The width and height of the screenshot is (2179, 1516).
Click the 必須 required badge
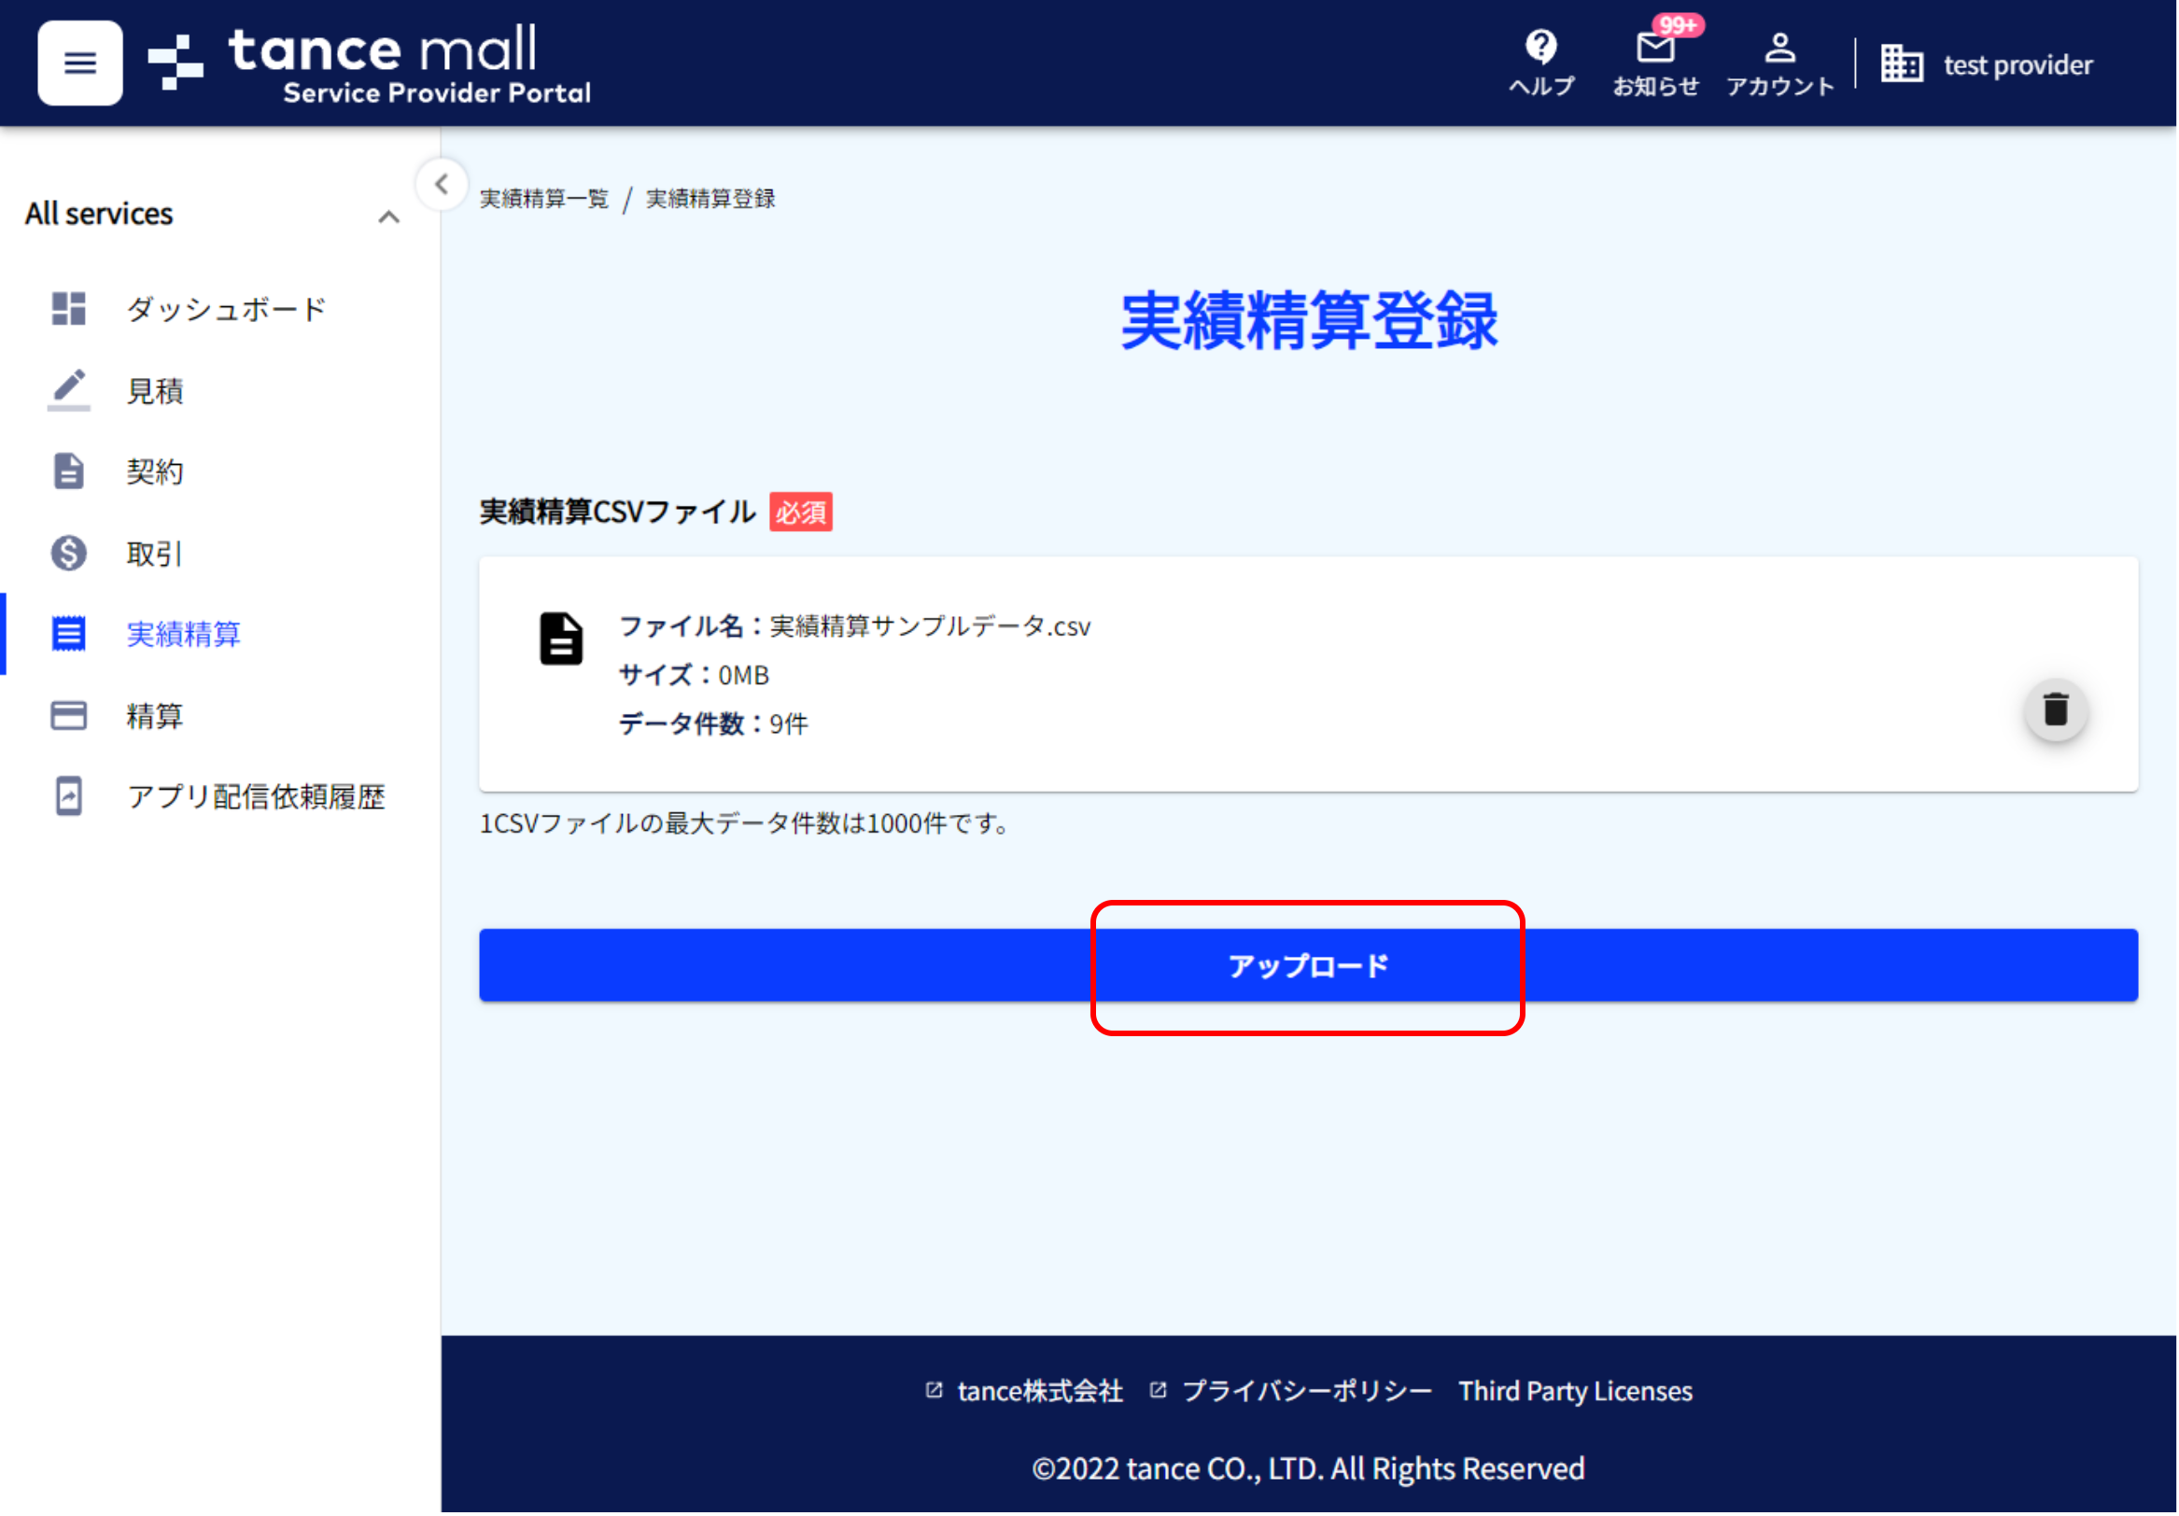coord(801,512)
